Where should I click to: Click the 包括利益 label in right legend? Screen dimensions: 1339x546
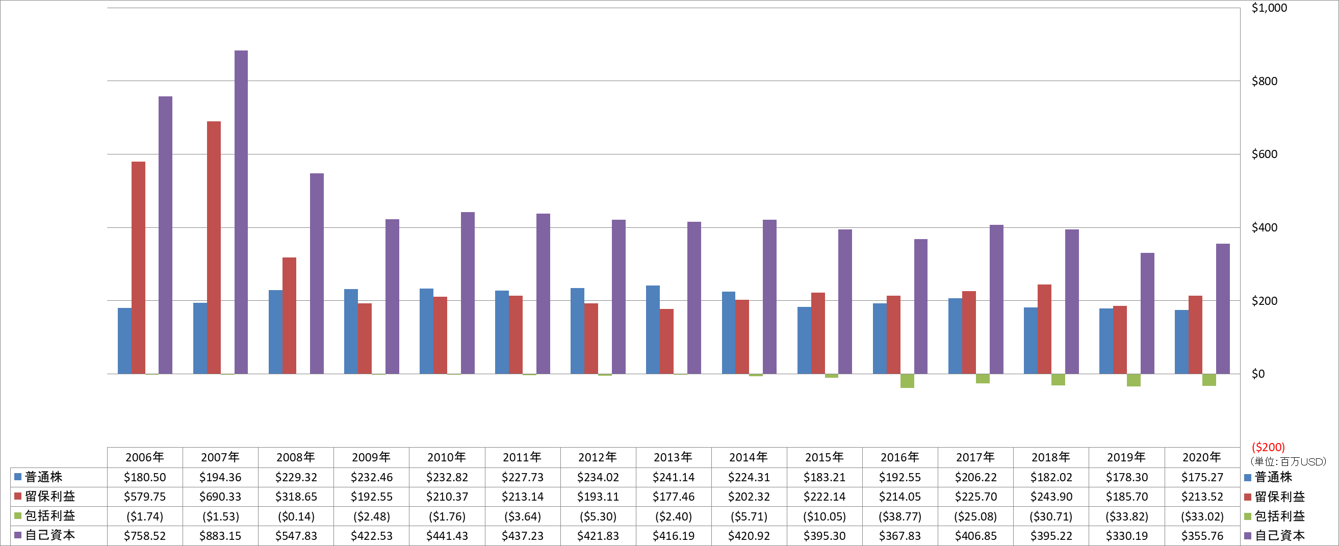pyautogui.click(x=1280, y=516)
